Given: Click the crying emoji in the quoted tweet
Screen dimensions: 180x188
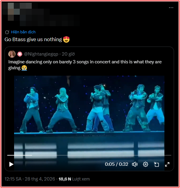Looking at the screenshot, I should click(24, 68).
